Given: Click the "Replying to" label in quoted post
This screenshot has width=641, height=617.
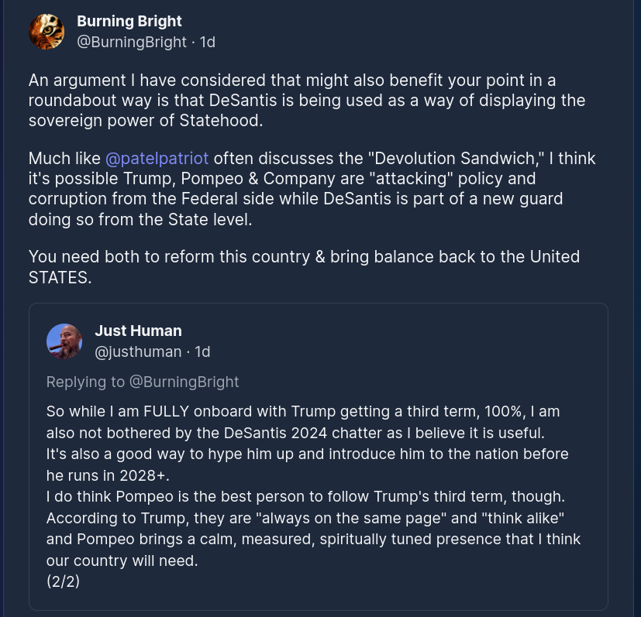Looking at the screenshot, I should click(85, 382).
